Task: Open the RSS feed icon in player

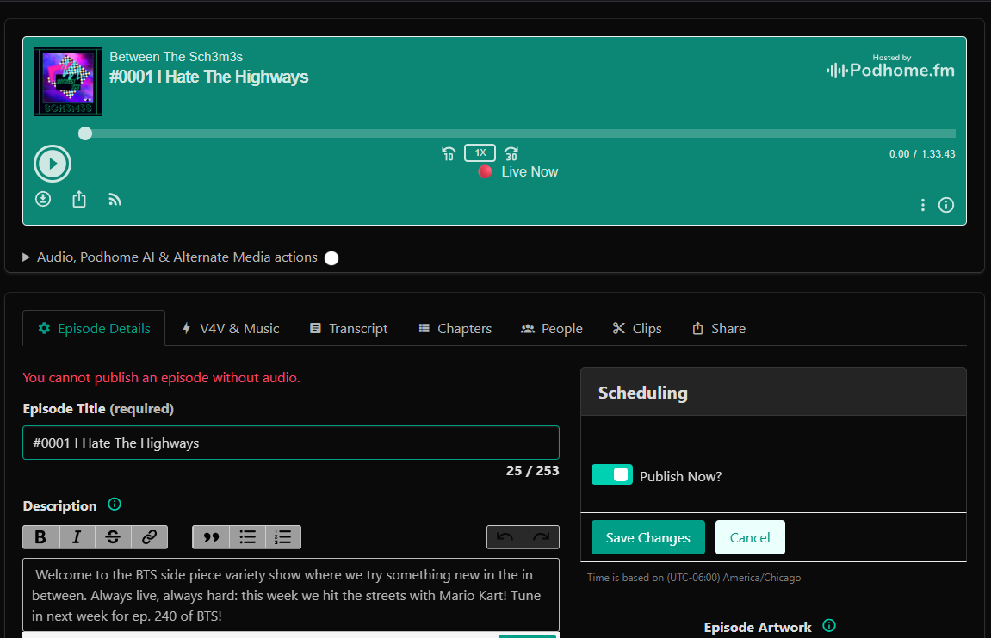Action: pyautogui.click(x=115, y=199)
